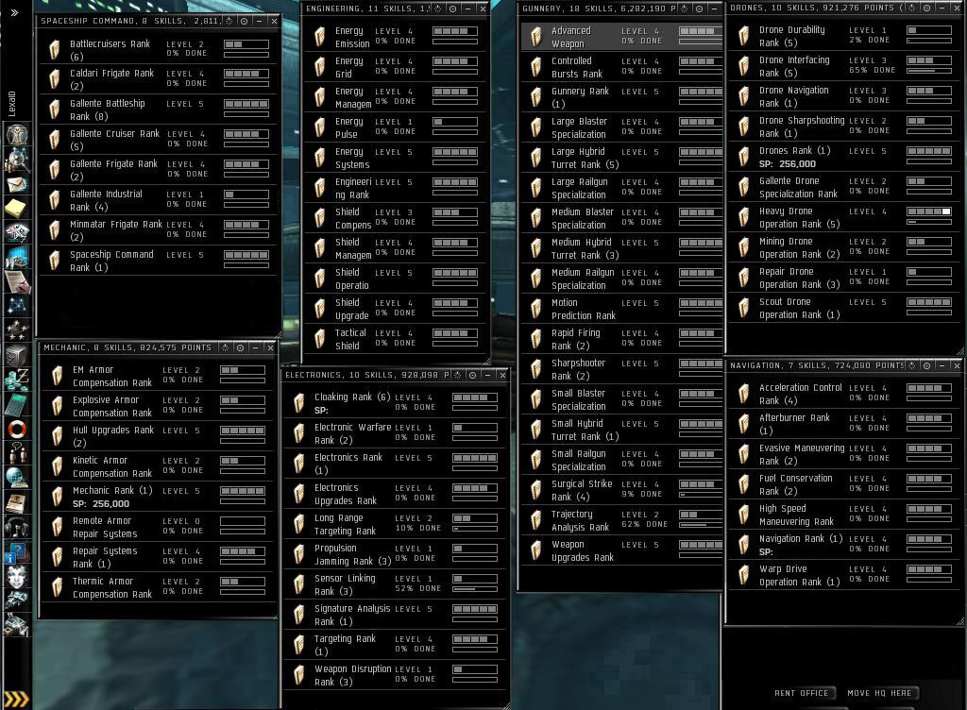The height and width of the screenshot is (710, 967).
Task: Click the skill book icon for Drone Durability
Action: (x=744, y=37)
